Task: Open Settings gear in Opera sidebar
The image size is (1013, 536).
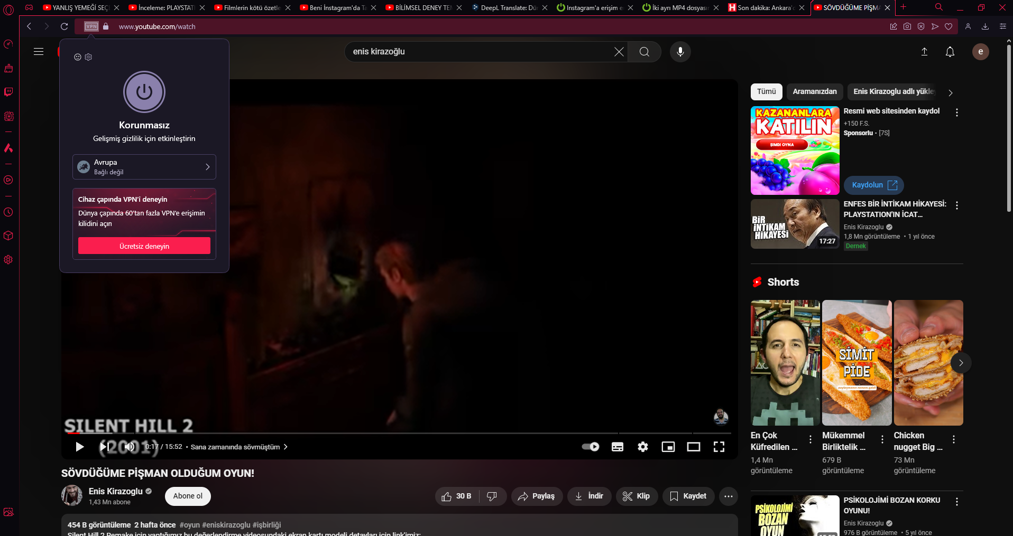Action: pos(8,260)
